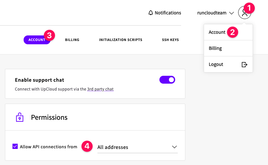
Task: Click the red step 3 badge
Action: point(50,35)
